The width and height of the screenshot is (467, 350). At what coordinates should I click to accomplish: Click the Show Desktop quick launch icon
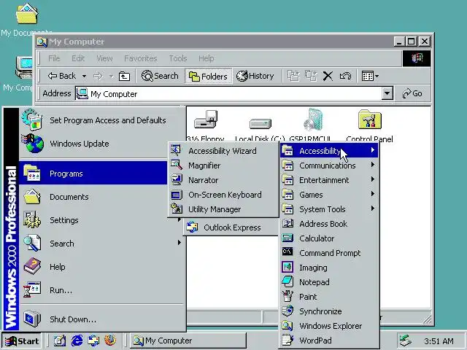pos(60,341)
